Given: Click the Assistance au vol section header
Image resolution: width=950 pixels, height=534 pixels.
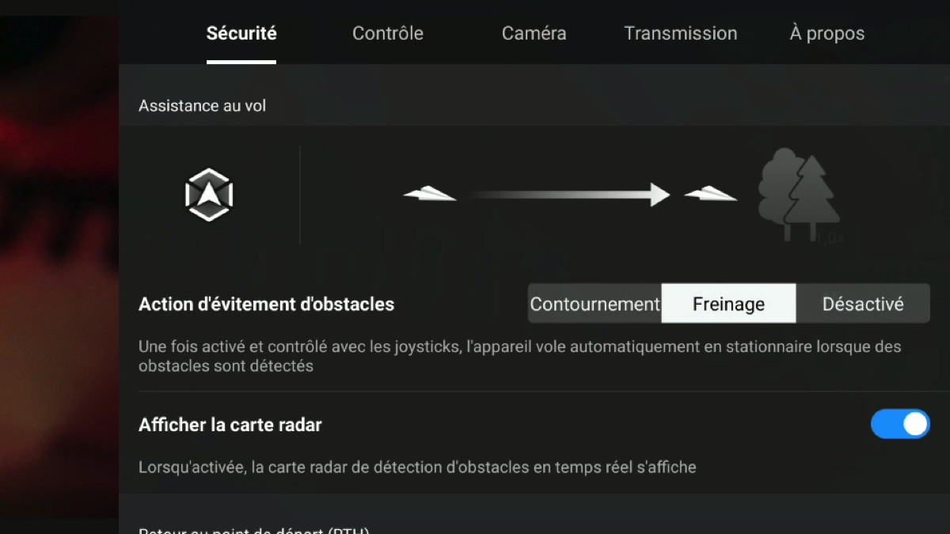Looking at the screenshot, I should [203, 106].
